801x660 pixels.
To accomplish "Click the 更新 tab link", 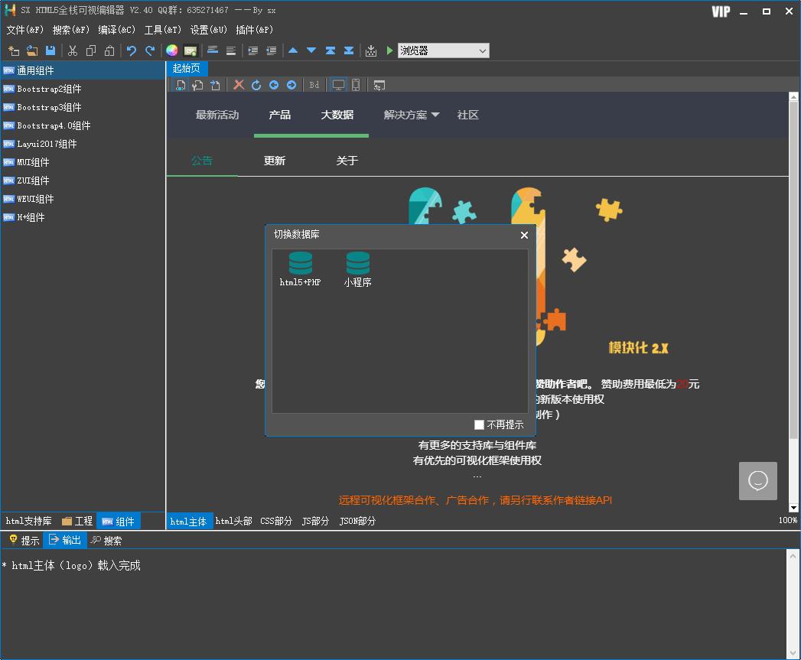I will pos(275,161).
